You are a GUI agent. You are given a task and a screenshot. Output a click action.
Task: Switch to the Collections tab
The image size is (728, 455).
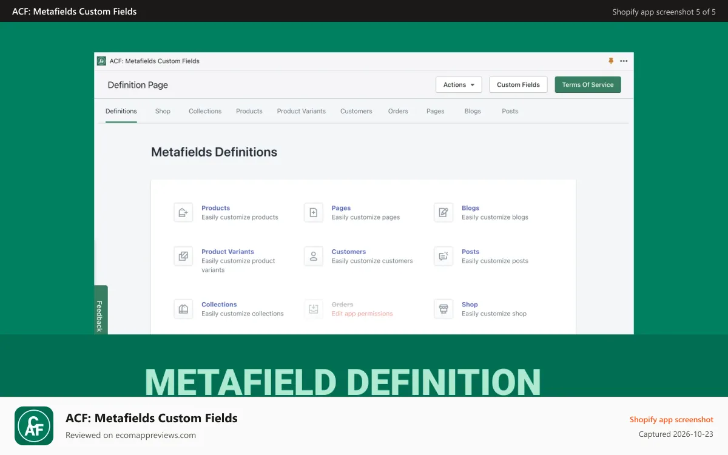click(205, 111)
